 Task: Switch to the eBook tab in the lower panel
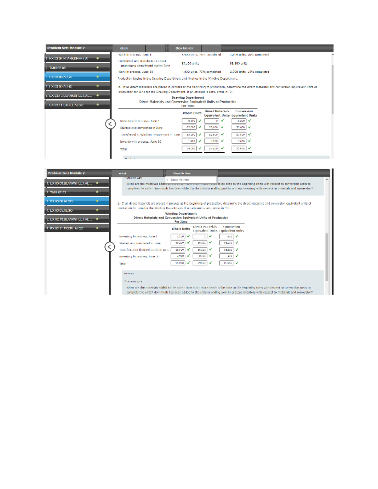123,173
